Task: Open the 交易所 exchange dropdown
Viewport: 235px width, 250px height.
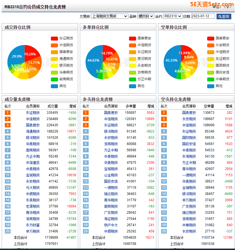Action: point(109,16)
